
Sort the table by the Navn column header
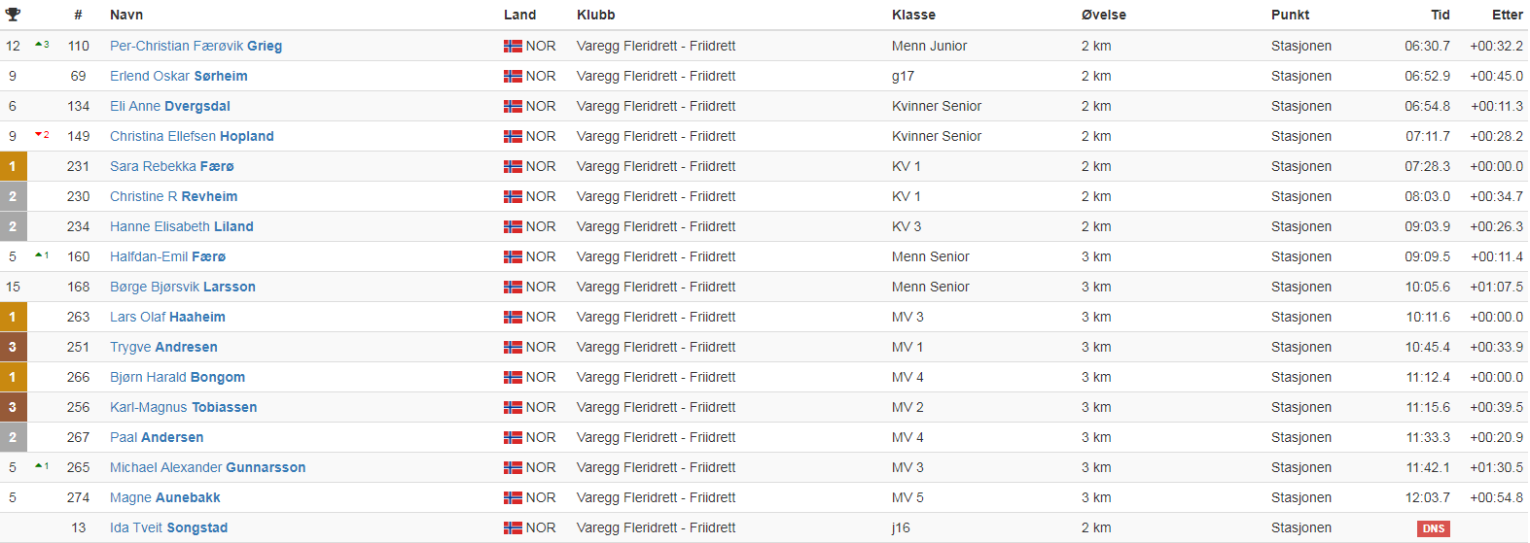[126, 15]
